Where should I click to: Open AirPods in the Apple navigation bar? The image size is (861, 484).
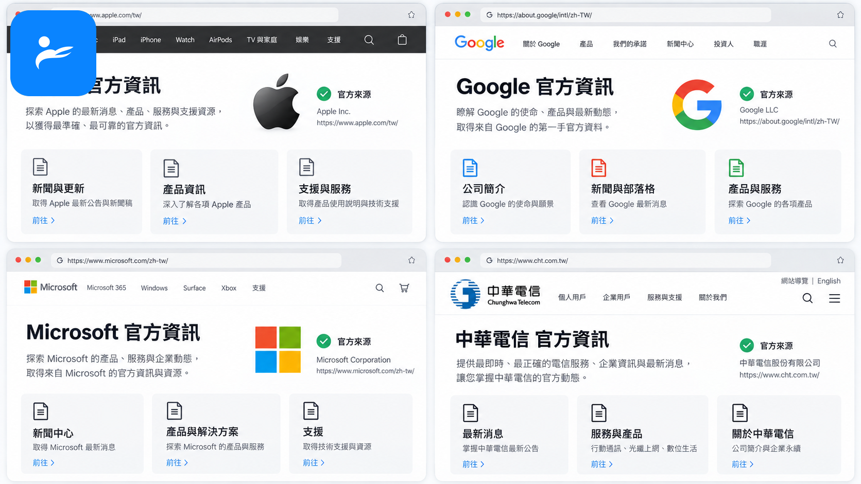coord(220,40)
